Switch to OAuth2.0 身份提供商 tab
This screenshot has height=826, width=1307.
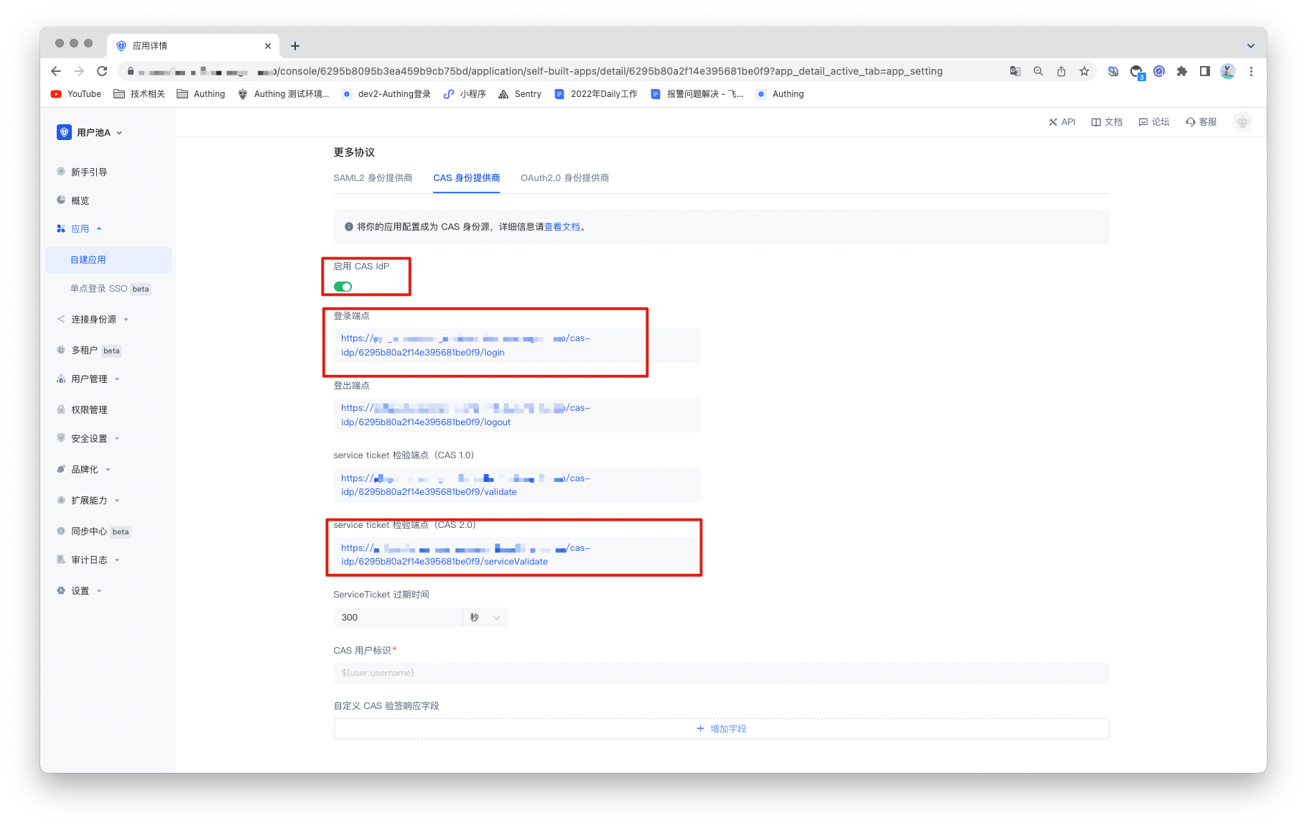click(564, 178)
